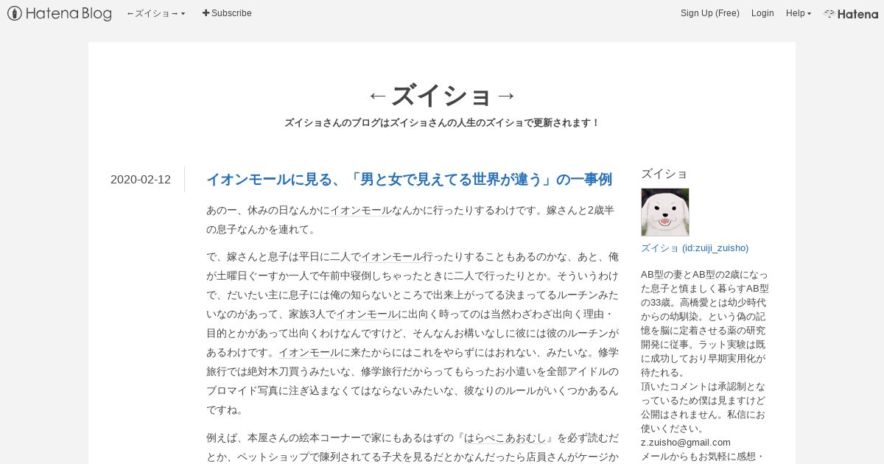Open the 2020-02-12 date archive link
This screenshot has width=884, height=464.
coord(141,179)
